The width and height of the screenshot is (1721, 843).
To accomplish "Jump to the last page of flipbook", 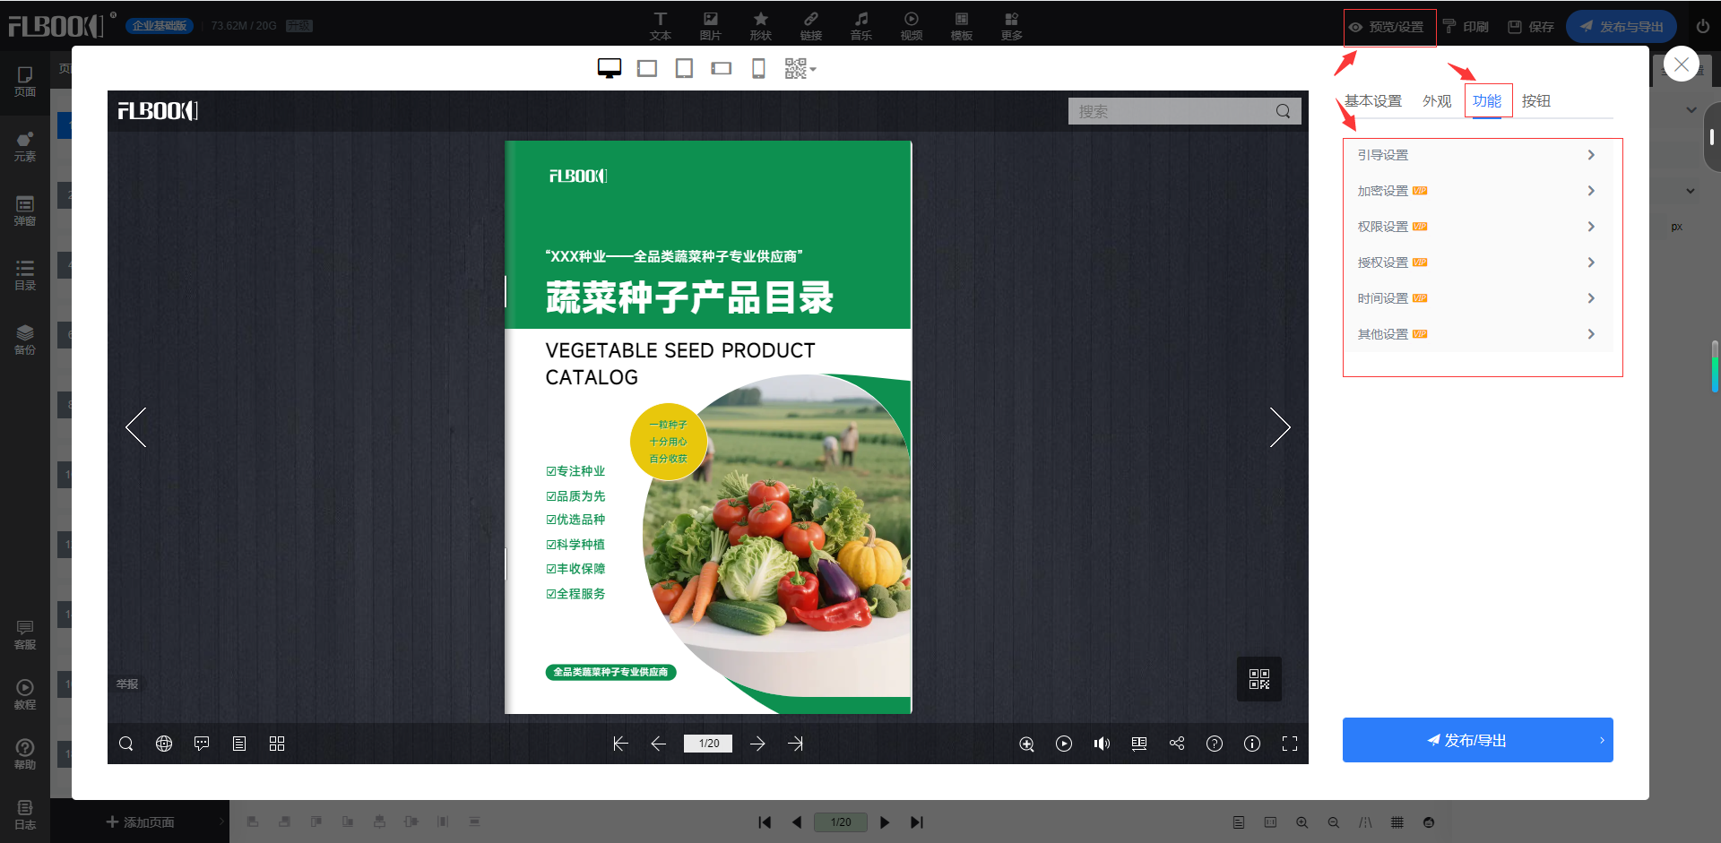I will tap(795, 744).
